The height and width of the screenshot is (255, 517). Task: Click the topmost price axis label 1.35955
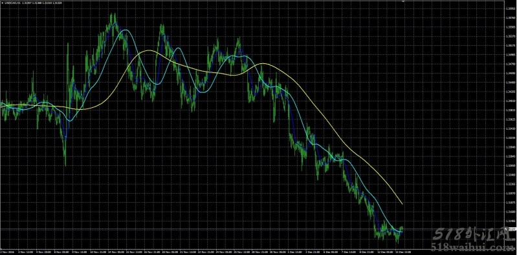[x=511, y=9]
